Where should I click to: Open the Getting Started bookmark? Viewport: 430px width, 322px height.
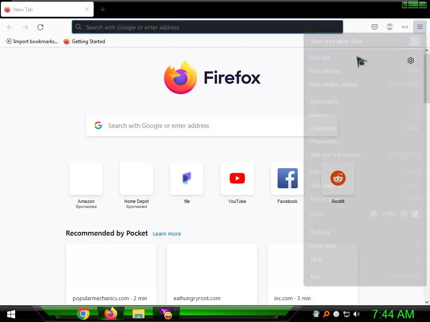[84, 42]
